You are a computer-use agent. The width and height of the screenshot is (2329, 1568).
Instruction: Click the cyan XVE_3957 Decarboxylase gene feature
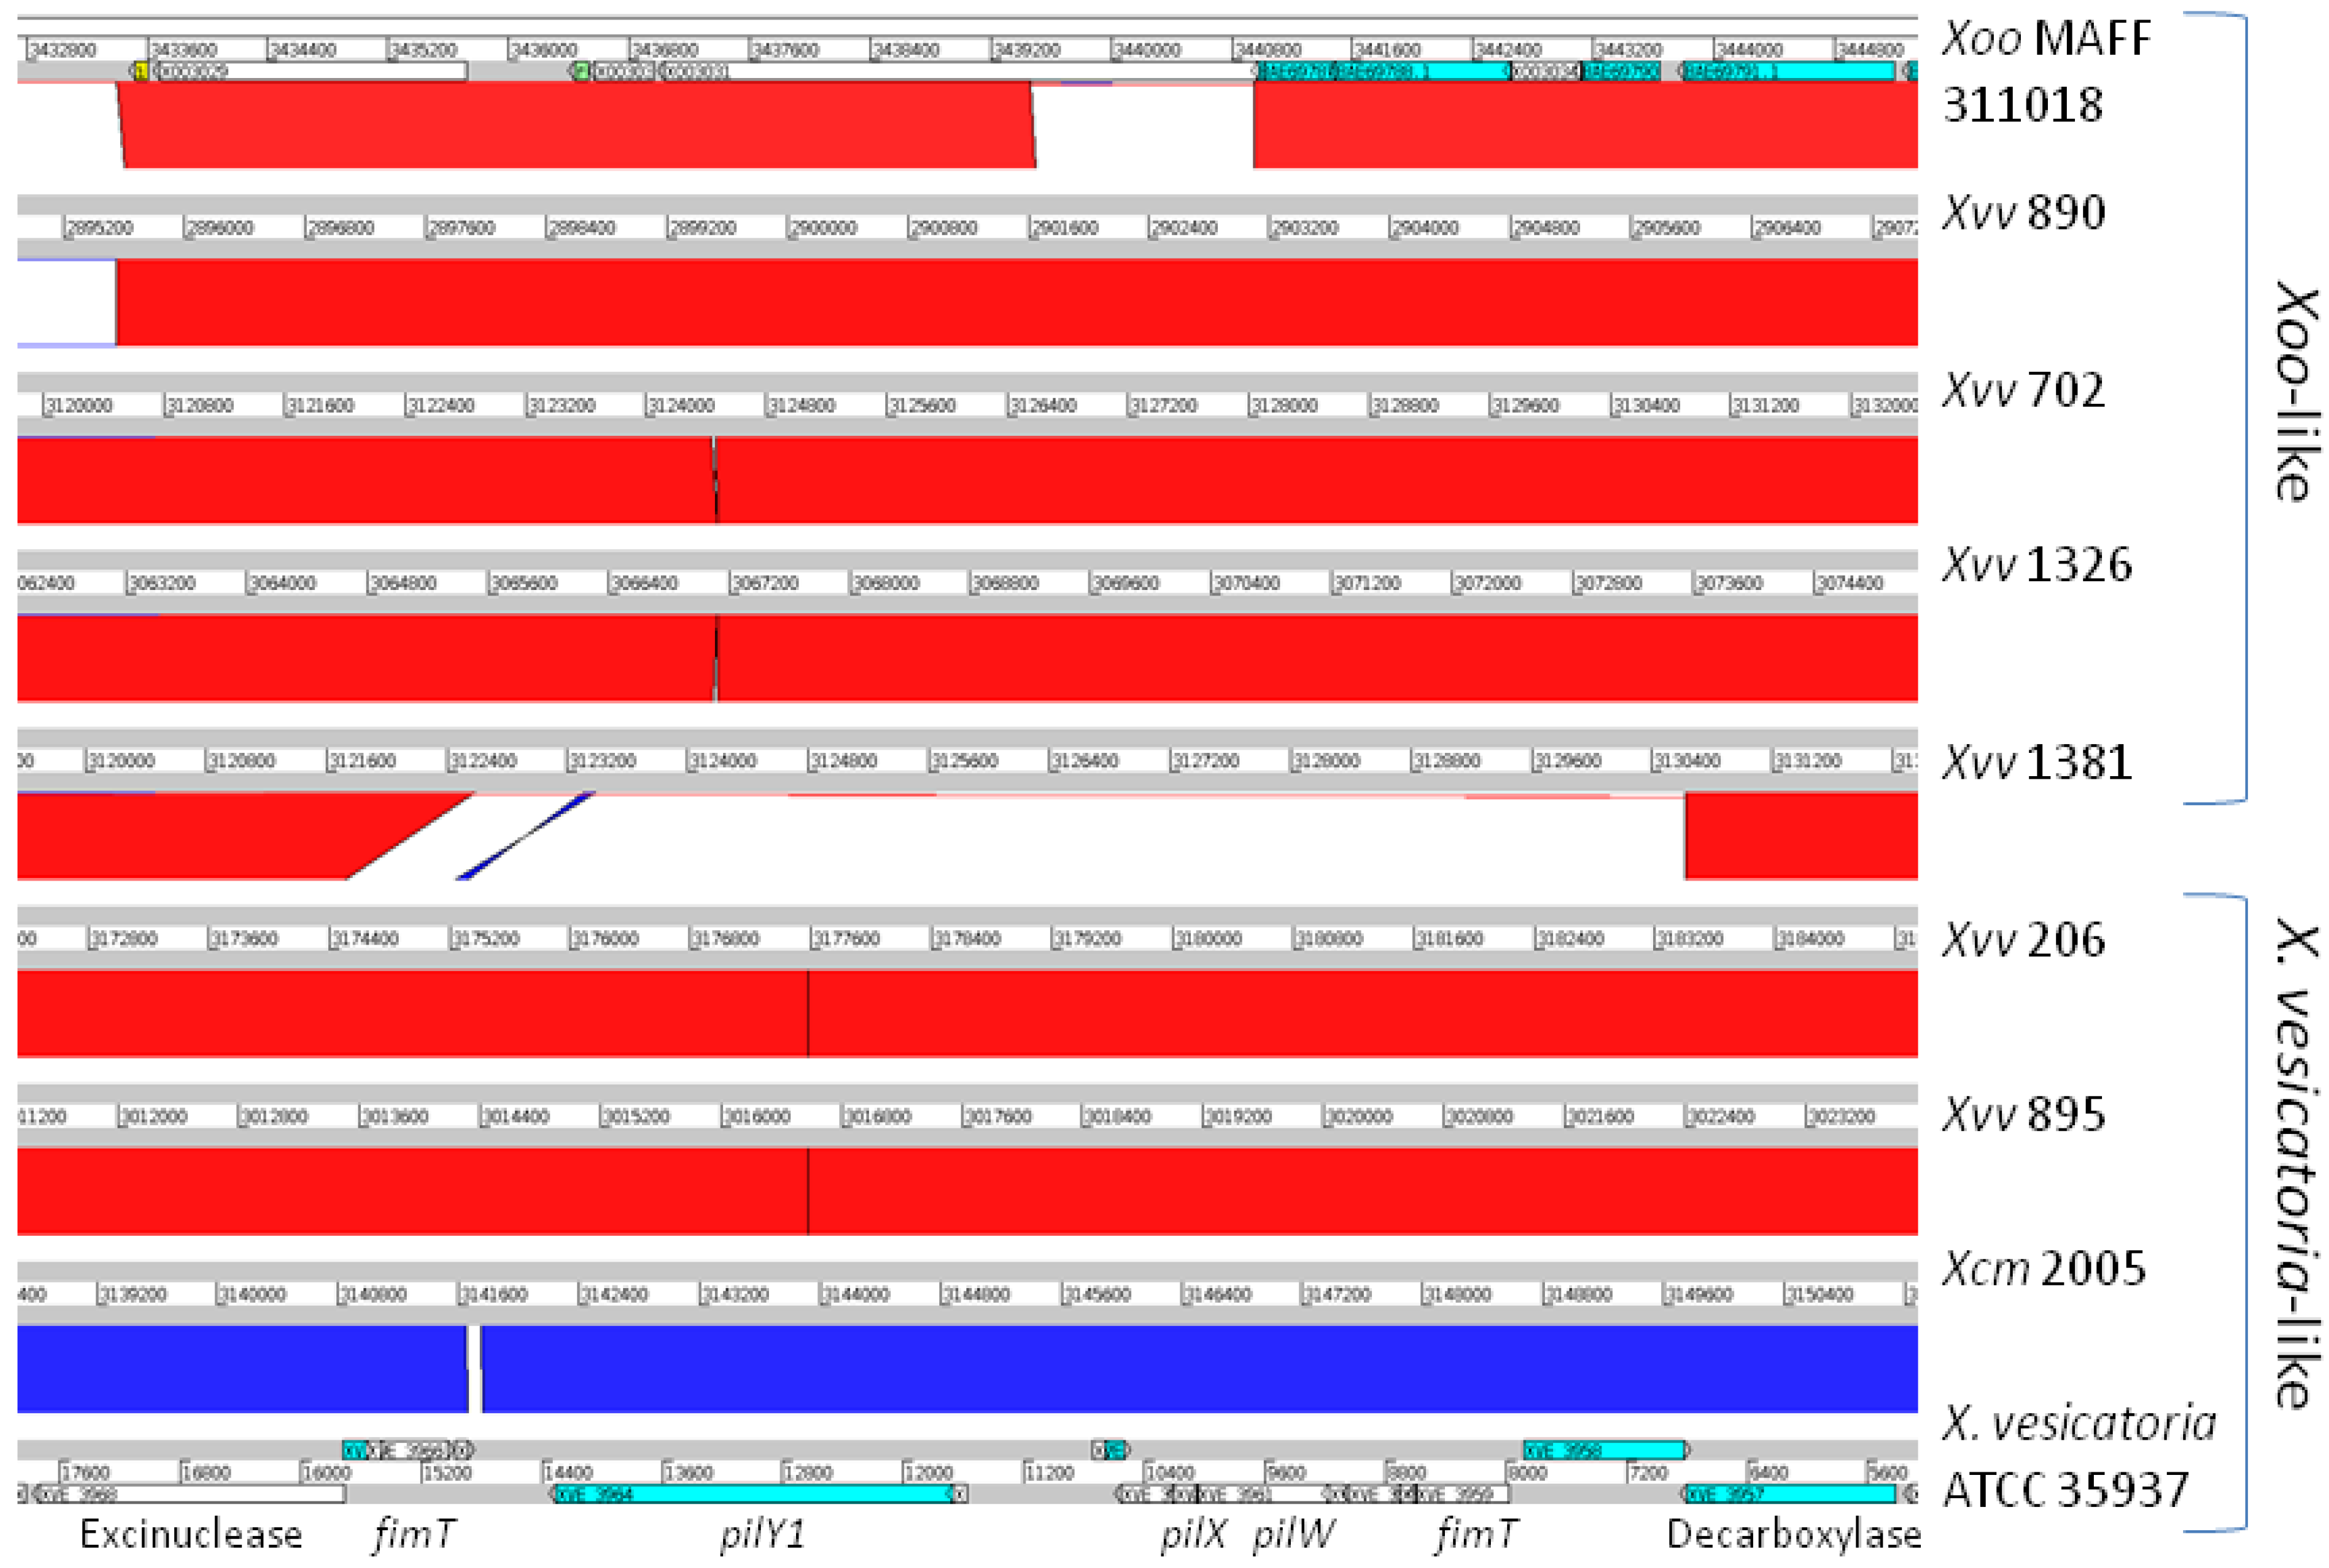coord(1790,1494)
